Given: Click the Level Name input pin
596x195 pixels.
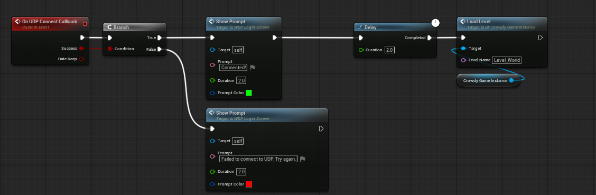Looking at the screenshot, I should 463,60.
